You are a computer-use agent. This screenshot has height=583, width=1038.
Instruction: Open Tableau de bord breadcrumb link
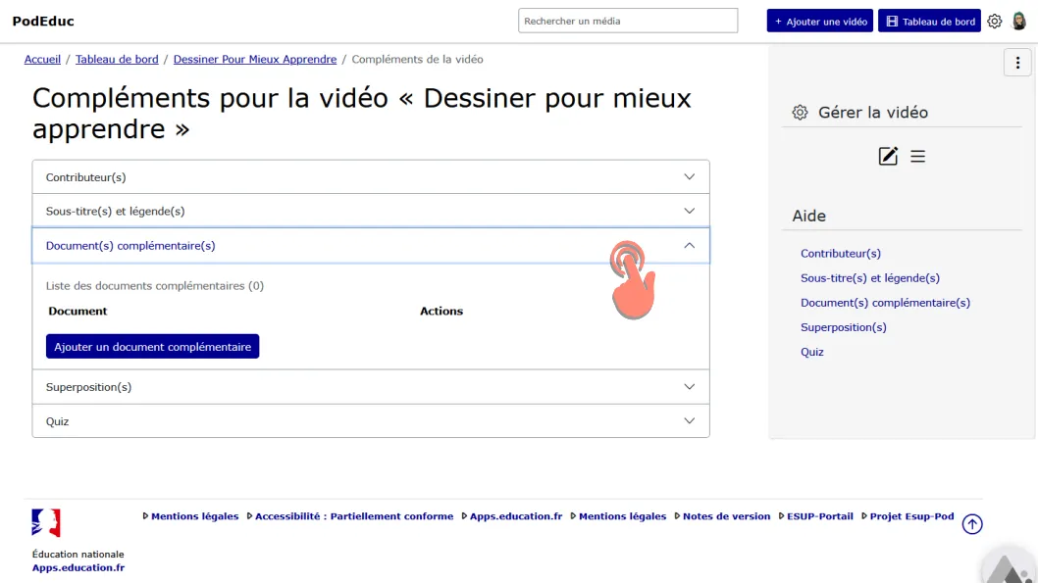pos(117,59)
